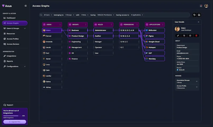Open the profile avatar menu
The width and height of the screenshot is (213, 127).
tap(206, 6)
